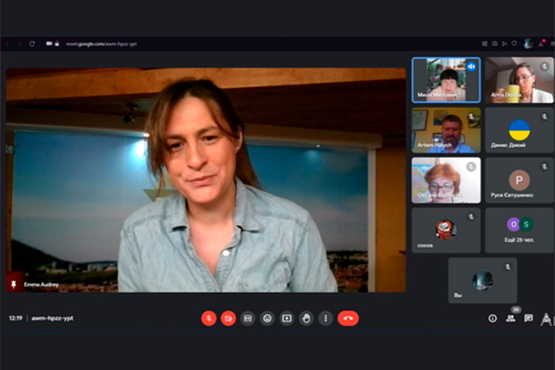The width and height of the screenshot is (555, 370).
Task: Click the muted mic icon on Artem's tile
Action: [x=471, y=116]
